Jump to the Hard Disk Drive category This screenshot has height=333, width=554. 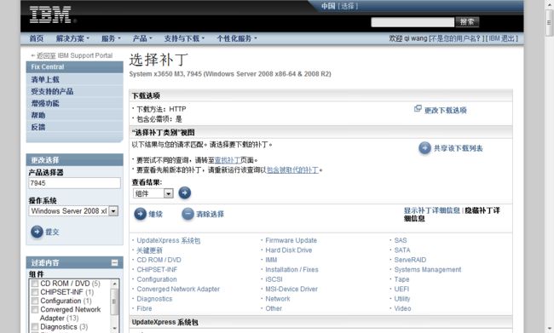[x=289, y=250]
